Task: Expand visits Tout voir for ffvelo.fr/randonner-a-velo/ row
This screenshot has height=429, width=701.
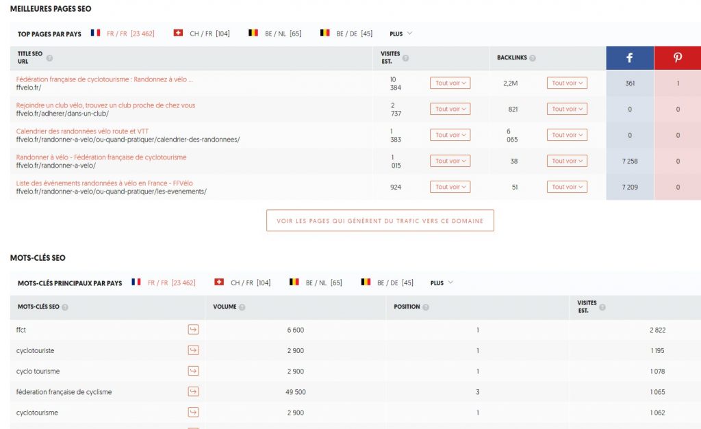Action: pyautogui.click(x=450, y=161)
